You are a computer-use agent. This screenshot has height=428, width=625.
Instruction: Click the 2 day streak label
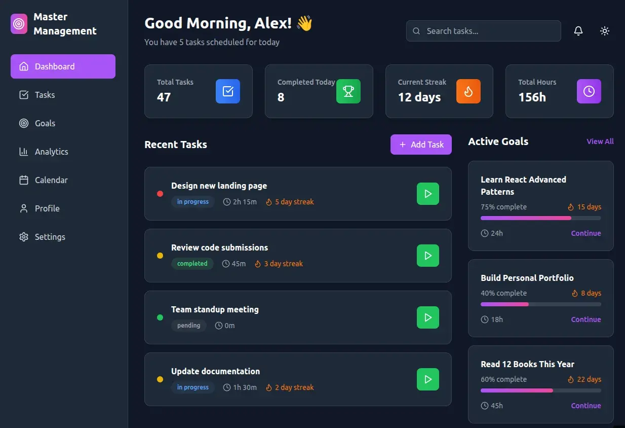(x=290, y=387)
